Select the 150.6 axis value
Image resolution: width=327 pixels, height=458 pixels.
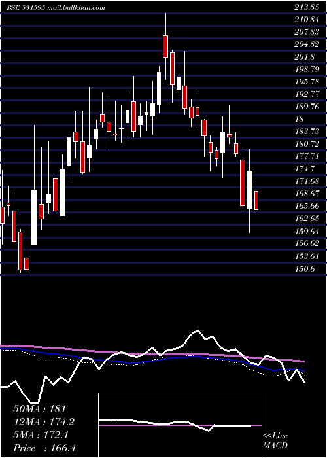coord(305,268)
